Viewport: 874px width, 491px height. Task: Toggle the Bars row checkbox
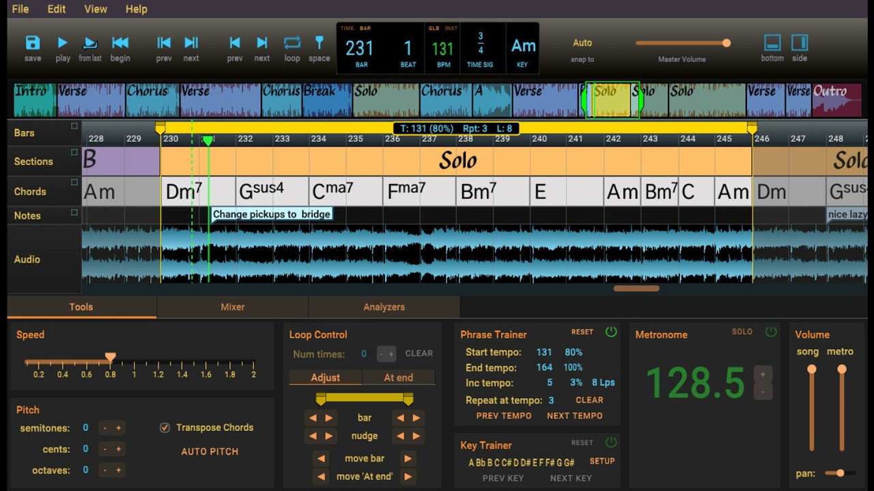(x=74, y=126)
